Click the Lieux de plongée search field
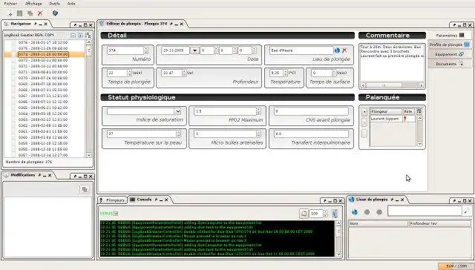 (x=425, y=211)
